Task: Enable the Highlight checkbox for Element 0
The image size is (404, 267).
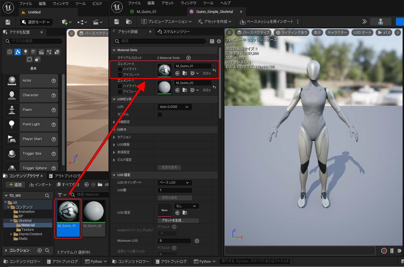Action: pos(120,69)
